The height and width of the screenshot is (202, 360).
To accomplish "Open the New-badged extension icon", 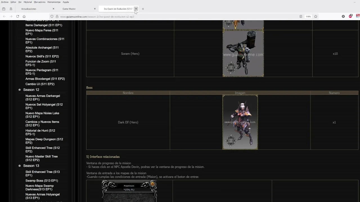I will tap(358, 16).
